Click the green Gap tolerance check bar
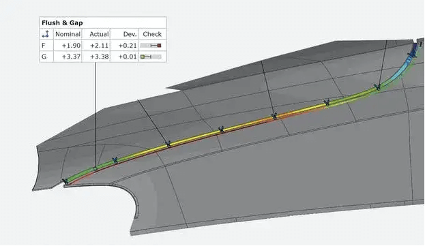Screen dimensions: 425x246 pyautogui.click(x=151, y=57)
